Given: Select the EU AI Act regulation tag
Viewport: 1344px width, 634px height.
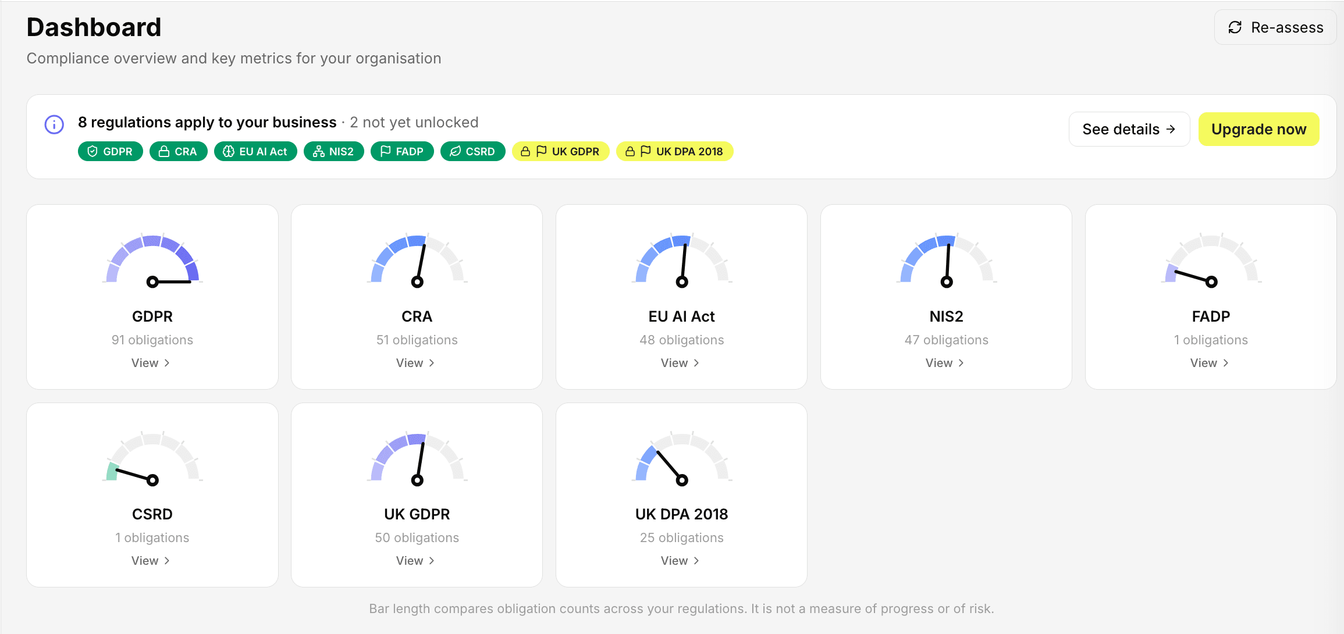Looking at the screenshot, I should [x=255, y=151].
